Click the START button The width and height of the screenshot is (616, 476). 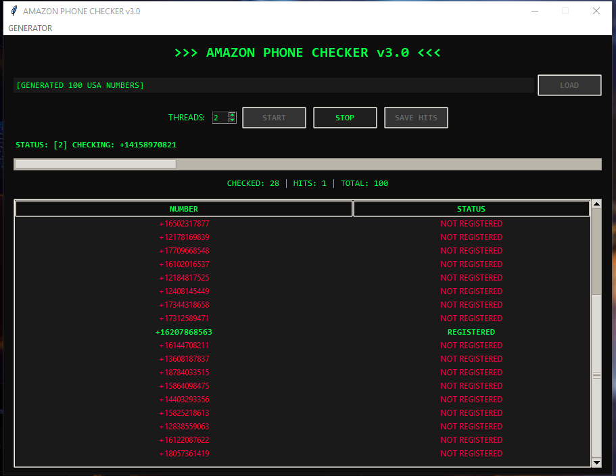[274, 118]
